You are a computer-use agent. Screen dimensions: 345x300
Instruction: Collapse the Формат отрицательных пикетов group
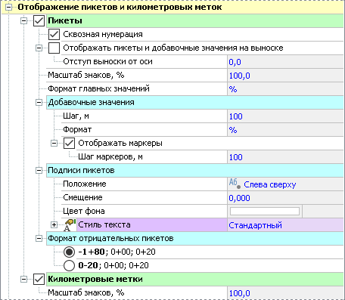coord(39,238)
